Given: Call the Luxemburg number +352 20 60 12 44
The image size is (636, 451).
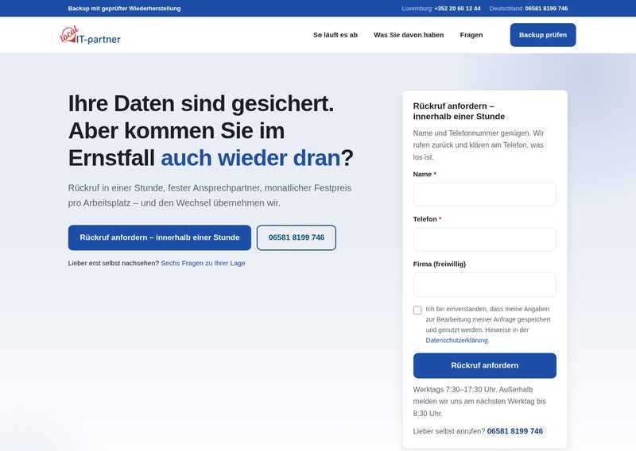Looking at the screenshot, I should coord(457,9).
